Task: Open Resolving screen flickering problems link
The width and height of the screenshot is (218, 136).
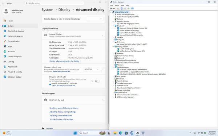Action: pos(64,108)
